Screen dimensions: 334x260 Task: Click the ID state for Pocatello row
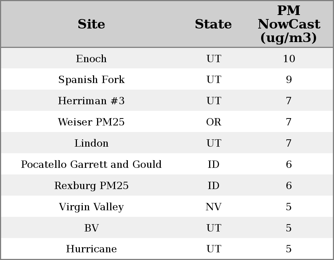pos(214,165)
